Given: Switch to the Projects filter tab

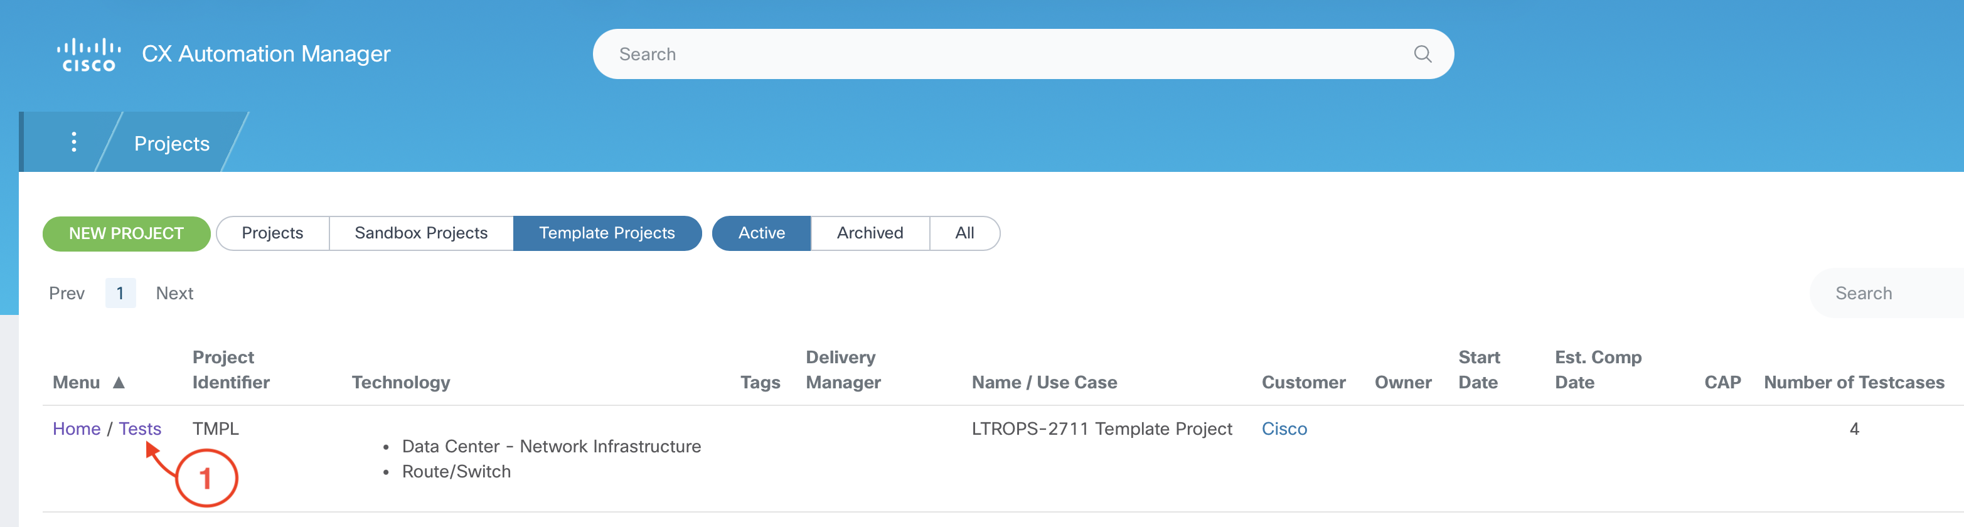Looking at the screenshot, I should click(272, 233).
